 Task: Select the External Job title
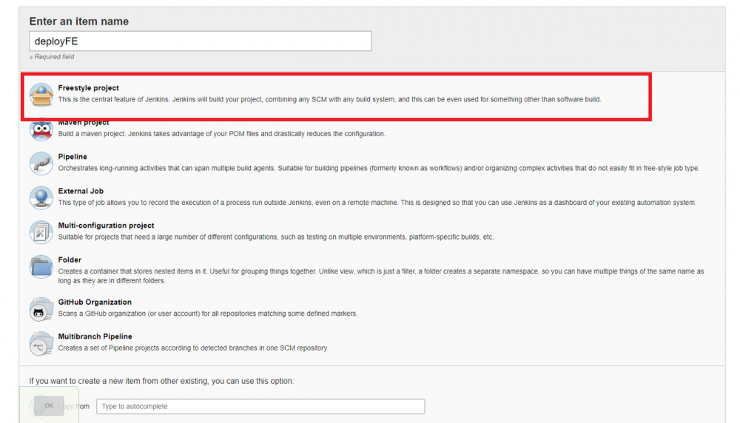point(81,191)
